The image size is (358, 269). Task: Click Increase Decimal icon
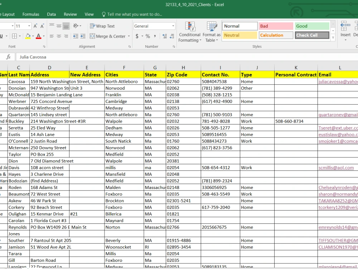pyautogui.click(x=165, y=36)
